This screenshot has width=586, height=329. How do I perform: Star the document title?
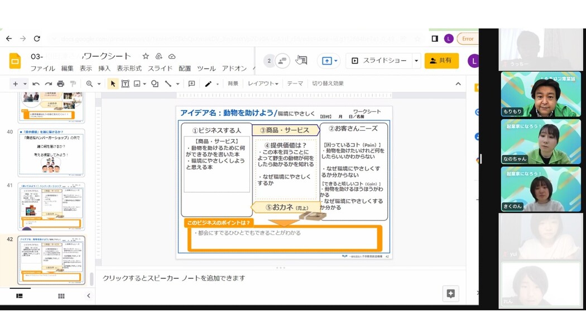tap(146, 56)
